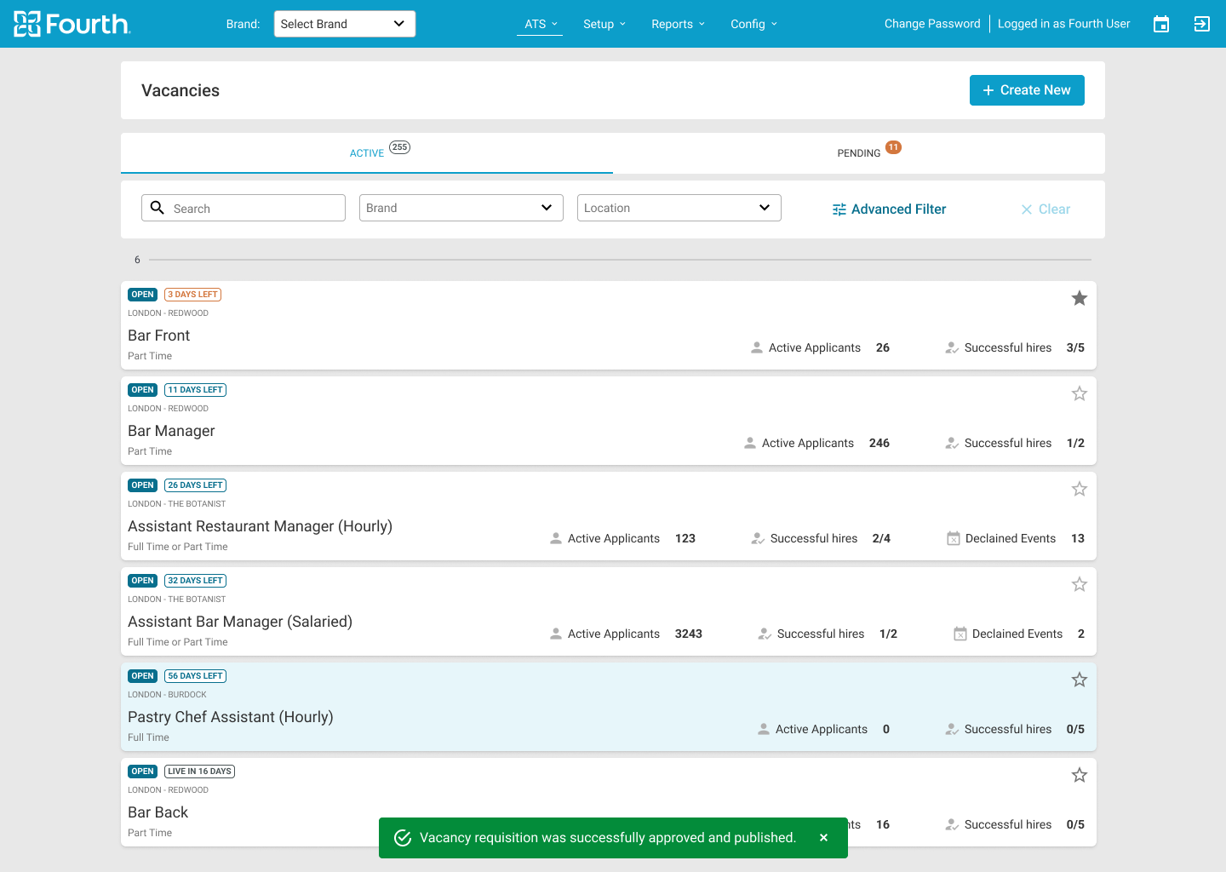This screenshot has height=872, width=1226.
Task: Open the Reports menu
Action: click(x=678, y=24)
